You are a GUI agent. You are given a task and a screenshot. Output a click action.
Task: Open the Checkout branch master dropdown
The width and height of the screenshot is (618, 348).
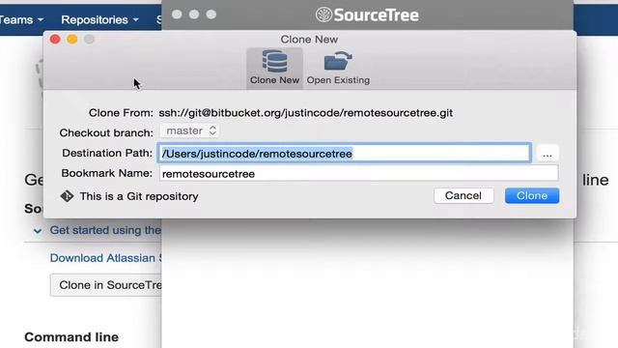click(190, 131)
